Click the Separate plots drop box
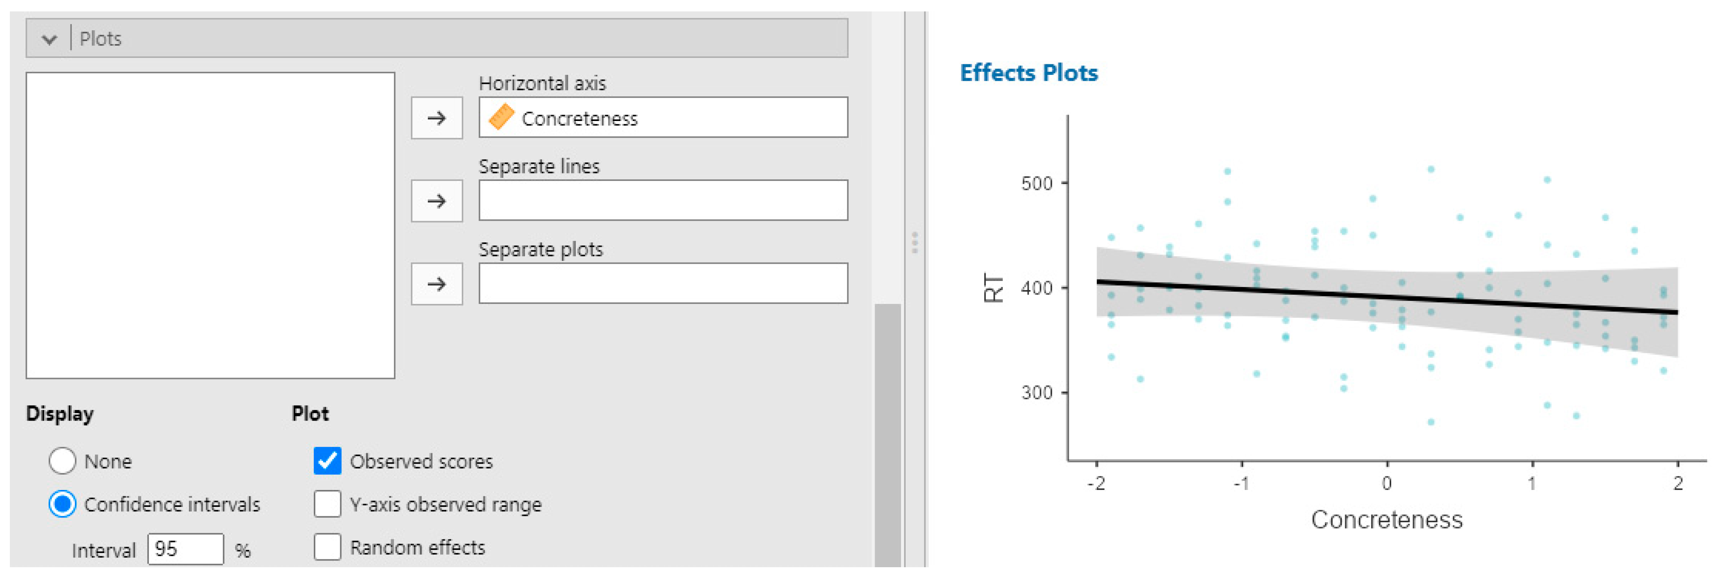 pos(662,284)
